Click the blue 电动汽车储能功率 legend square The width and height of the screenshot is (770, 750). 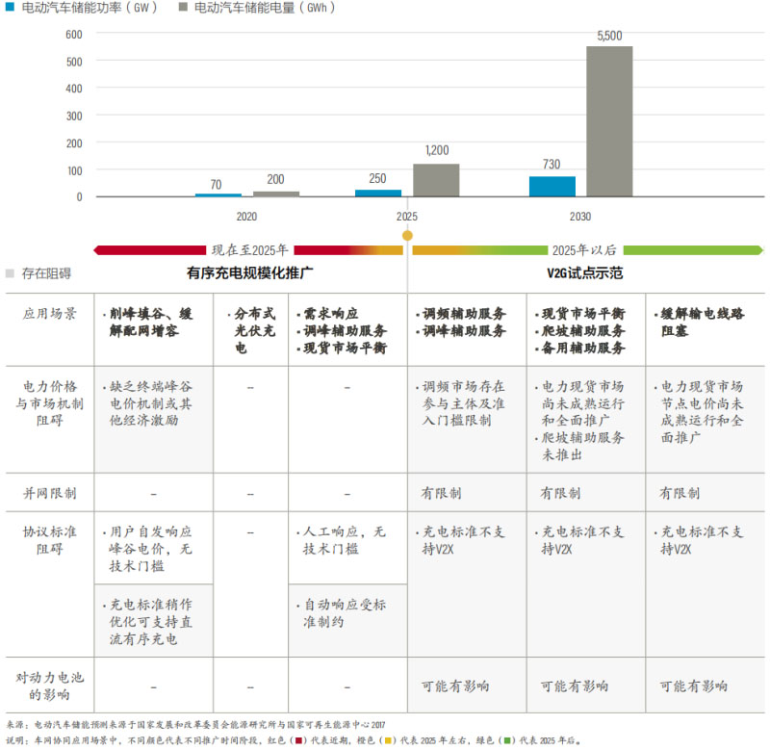coord(9,8)
